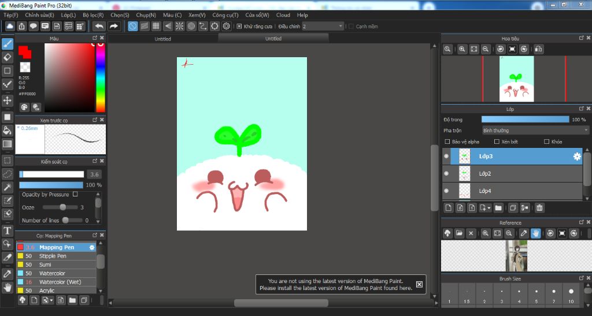Select the Magic Wand tool

pyautogui.click(x=7, y=187)
